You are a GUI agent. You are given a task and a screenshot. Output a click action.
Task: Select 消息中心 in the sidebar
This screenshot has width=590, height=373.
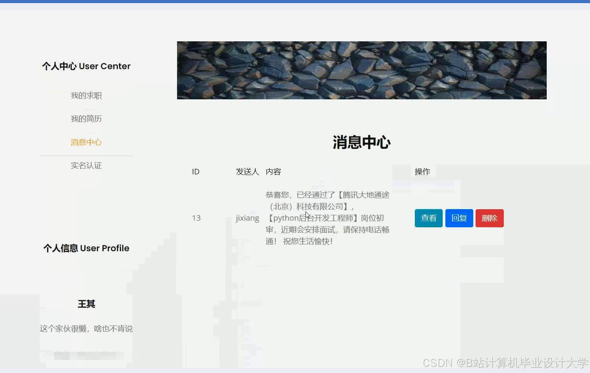pyautogui.click(x=86, y=142)
